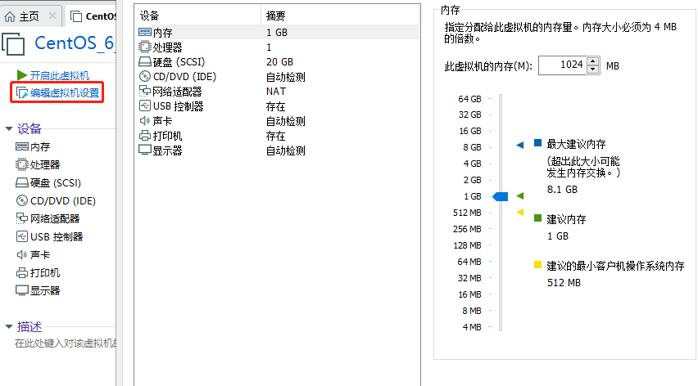Select 处理器 text in sidebar device list
698x386 pixels.
[x=45, y=165]
